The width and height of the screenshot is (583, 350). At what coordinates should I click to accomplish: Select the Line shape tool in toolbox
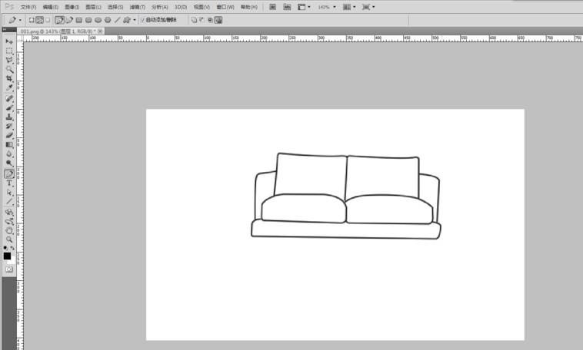[9, 202]
